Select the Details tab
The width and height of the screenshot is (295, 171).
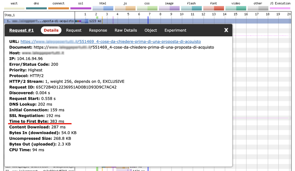coord(51,30)
